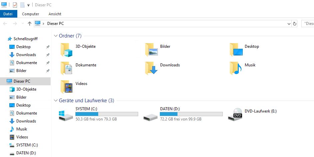
Task: Select 3D-Objekte under Dieser PC in sidebar
Action: tap(26, 89)
